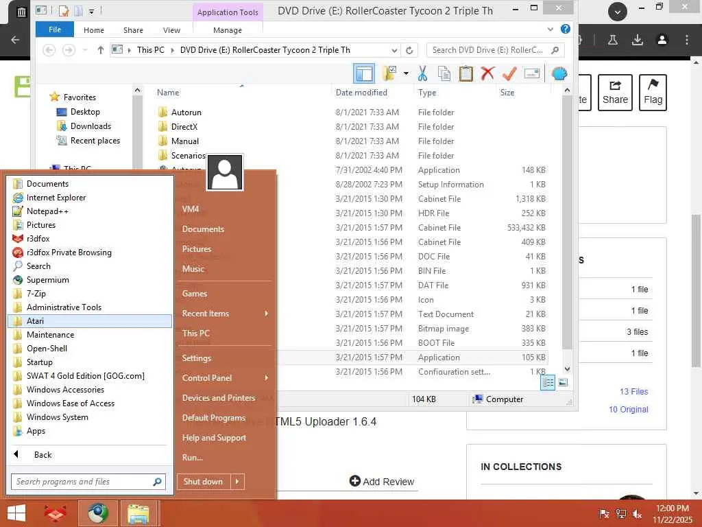Viewport: 702px width, 527px height.
Task: Open the folder settings dropdown arrow
Action: coord(406,73)
